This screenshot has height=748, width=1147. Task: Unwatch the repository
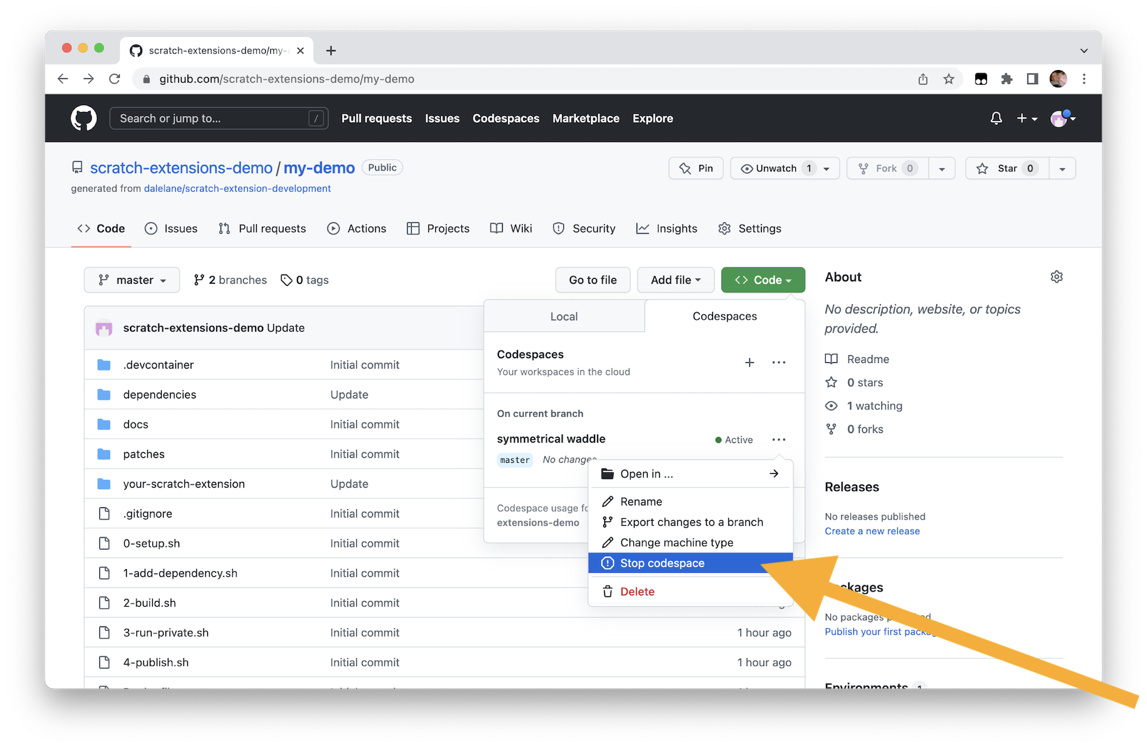776,168
